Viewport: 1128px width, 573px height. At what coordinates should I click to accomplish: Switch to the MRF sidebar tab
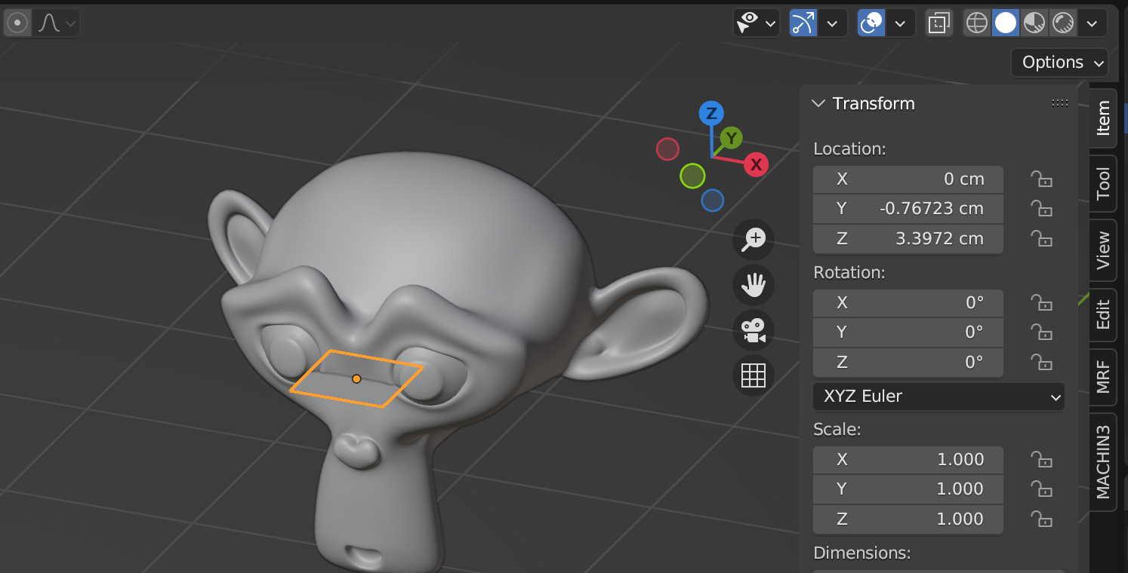[1103, 377]
